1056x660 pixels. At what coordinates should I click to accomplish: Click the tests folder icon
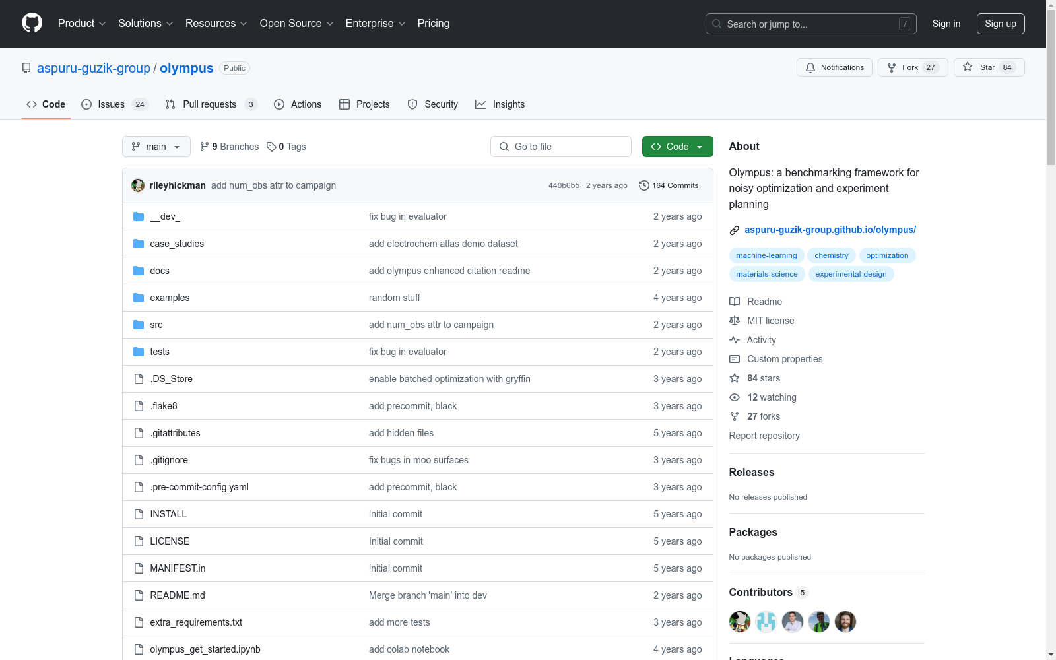pos(139,352)
